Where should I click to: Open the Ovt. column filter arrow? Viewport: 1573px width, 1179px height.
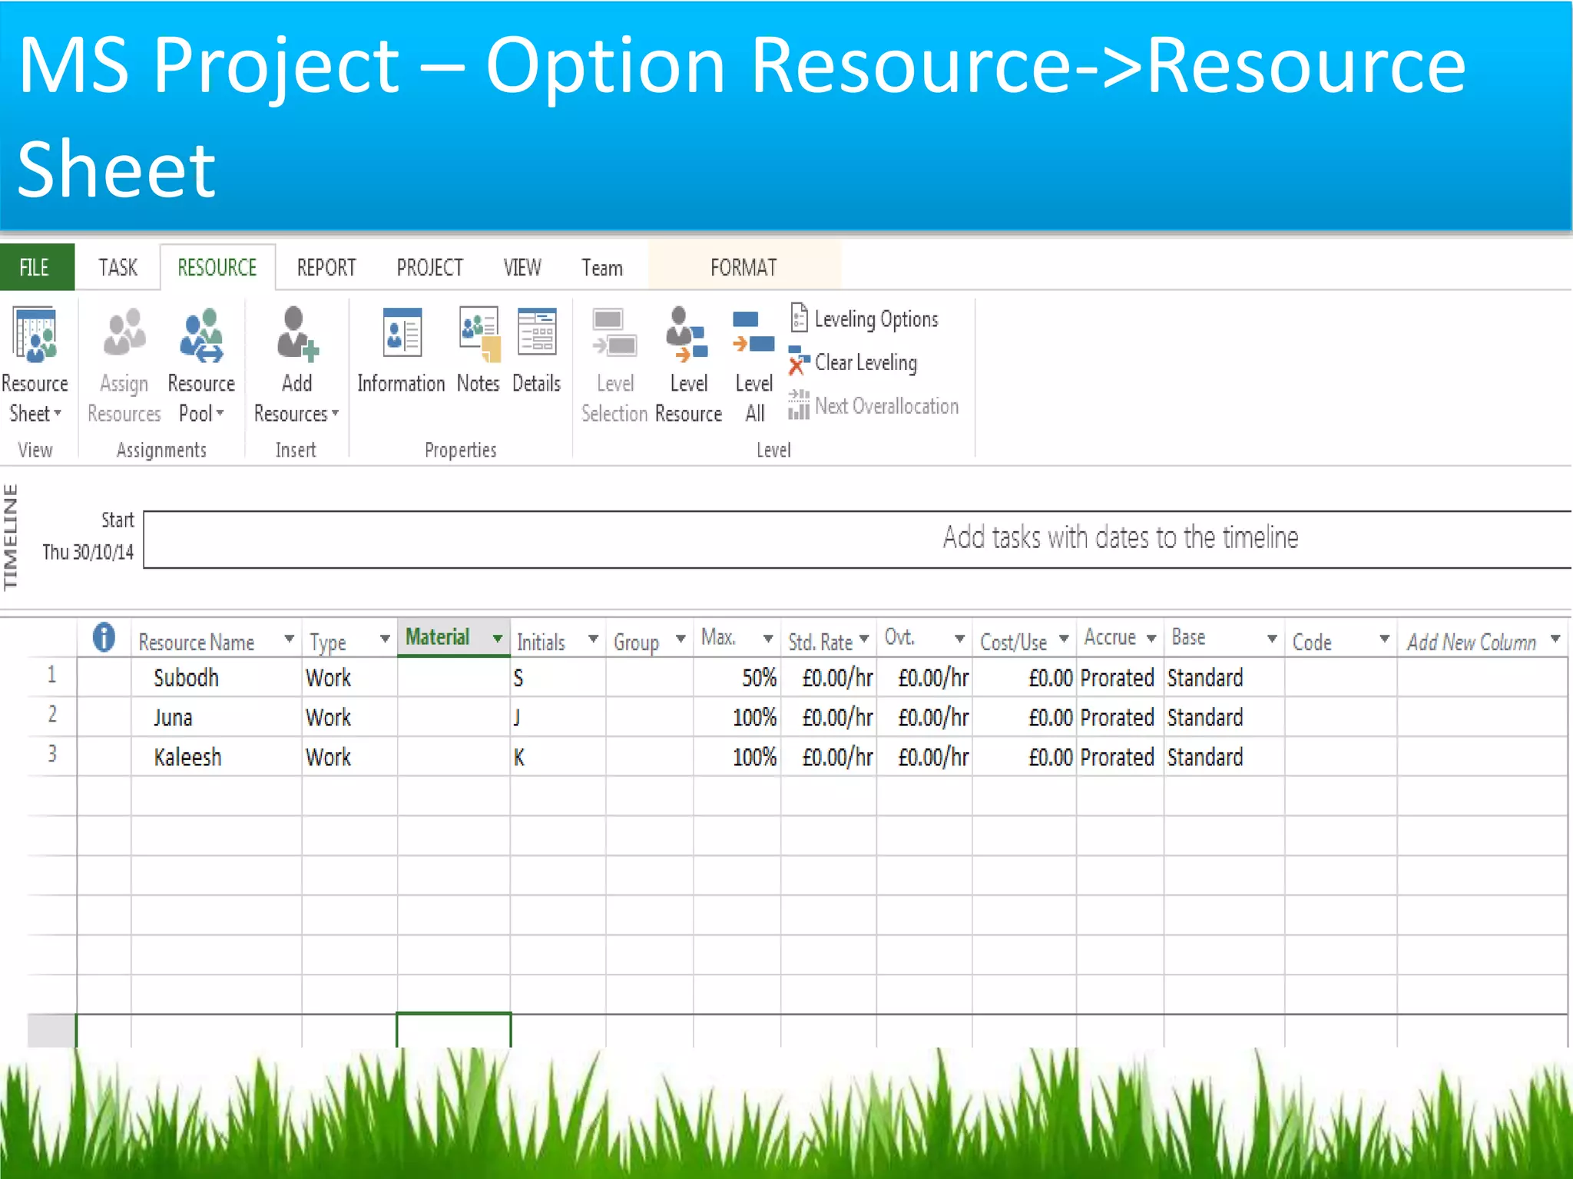point(959,639)
